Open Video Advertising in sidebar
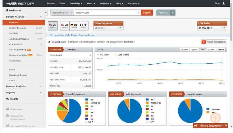 pos(18,50)
